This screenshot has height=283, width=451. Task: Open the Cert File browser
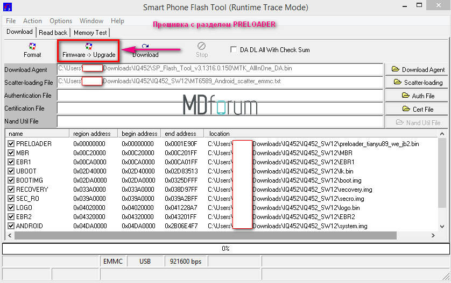(x=417, y=109)
